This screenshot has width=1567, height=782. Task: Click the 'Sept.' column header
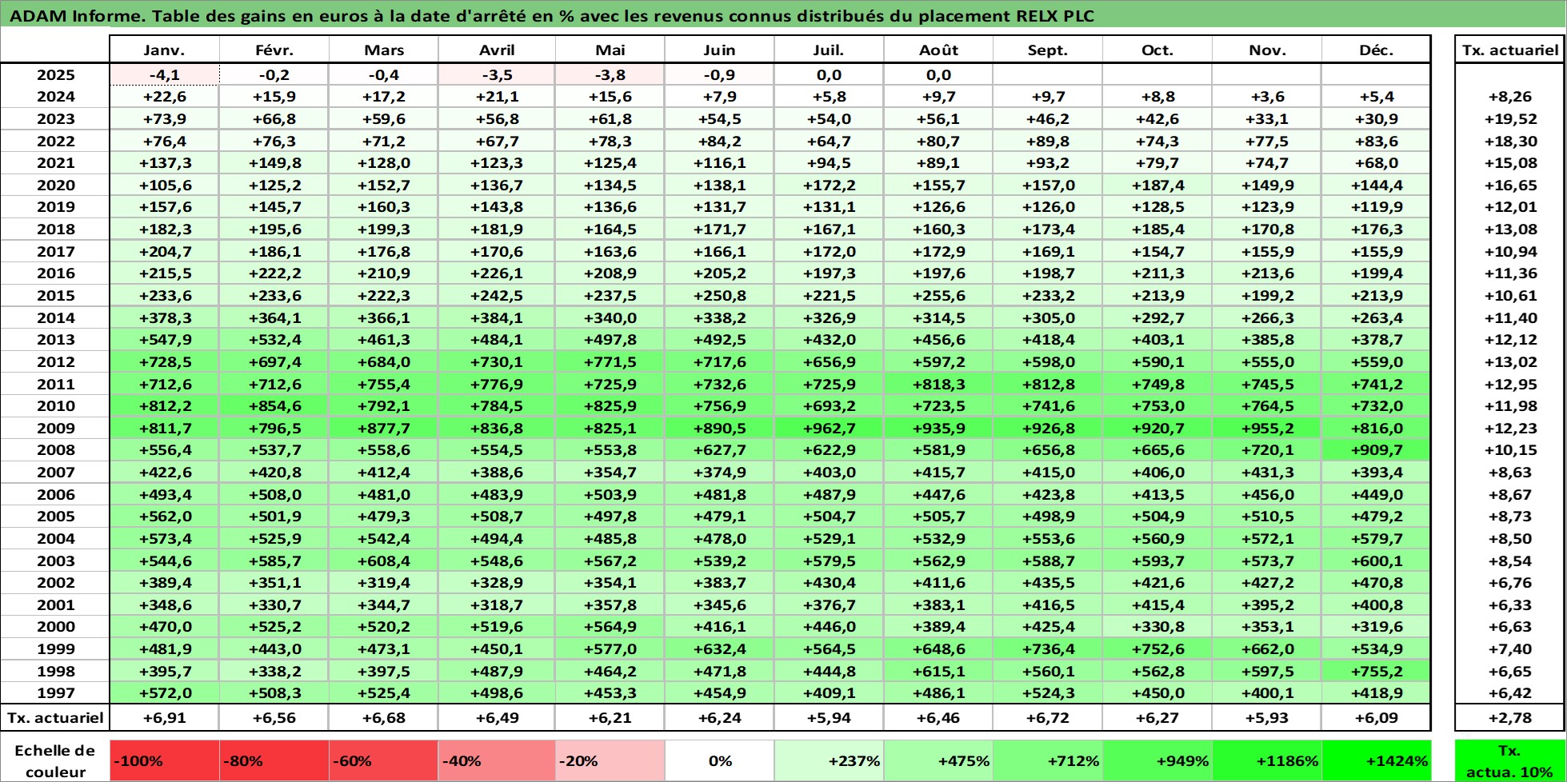pyautogui.click(x=1048, y=50)
